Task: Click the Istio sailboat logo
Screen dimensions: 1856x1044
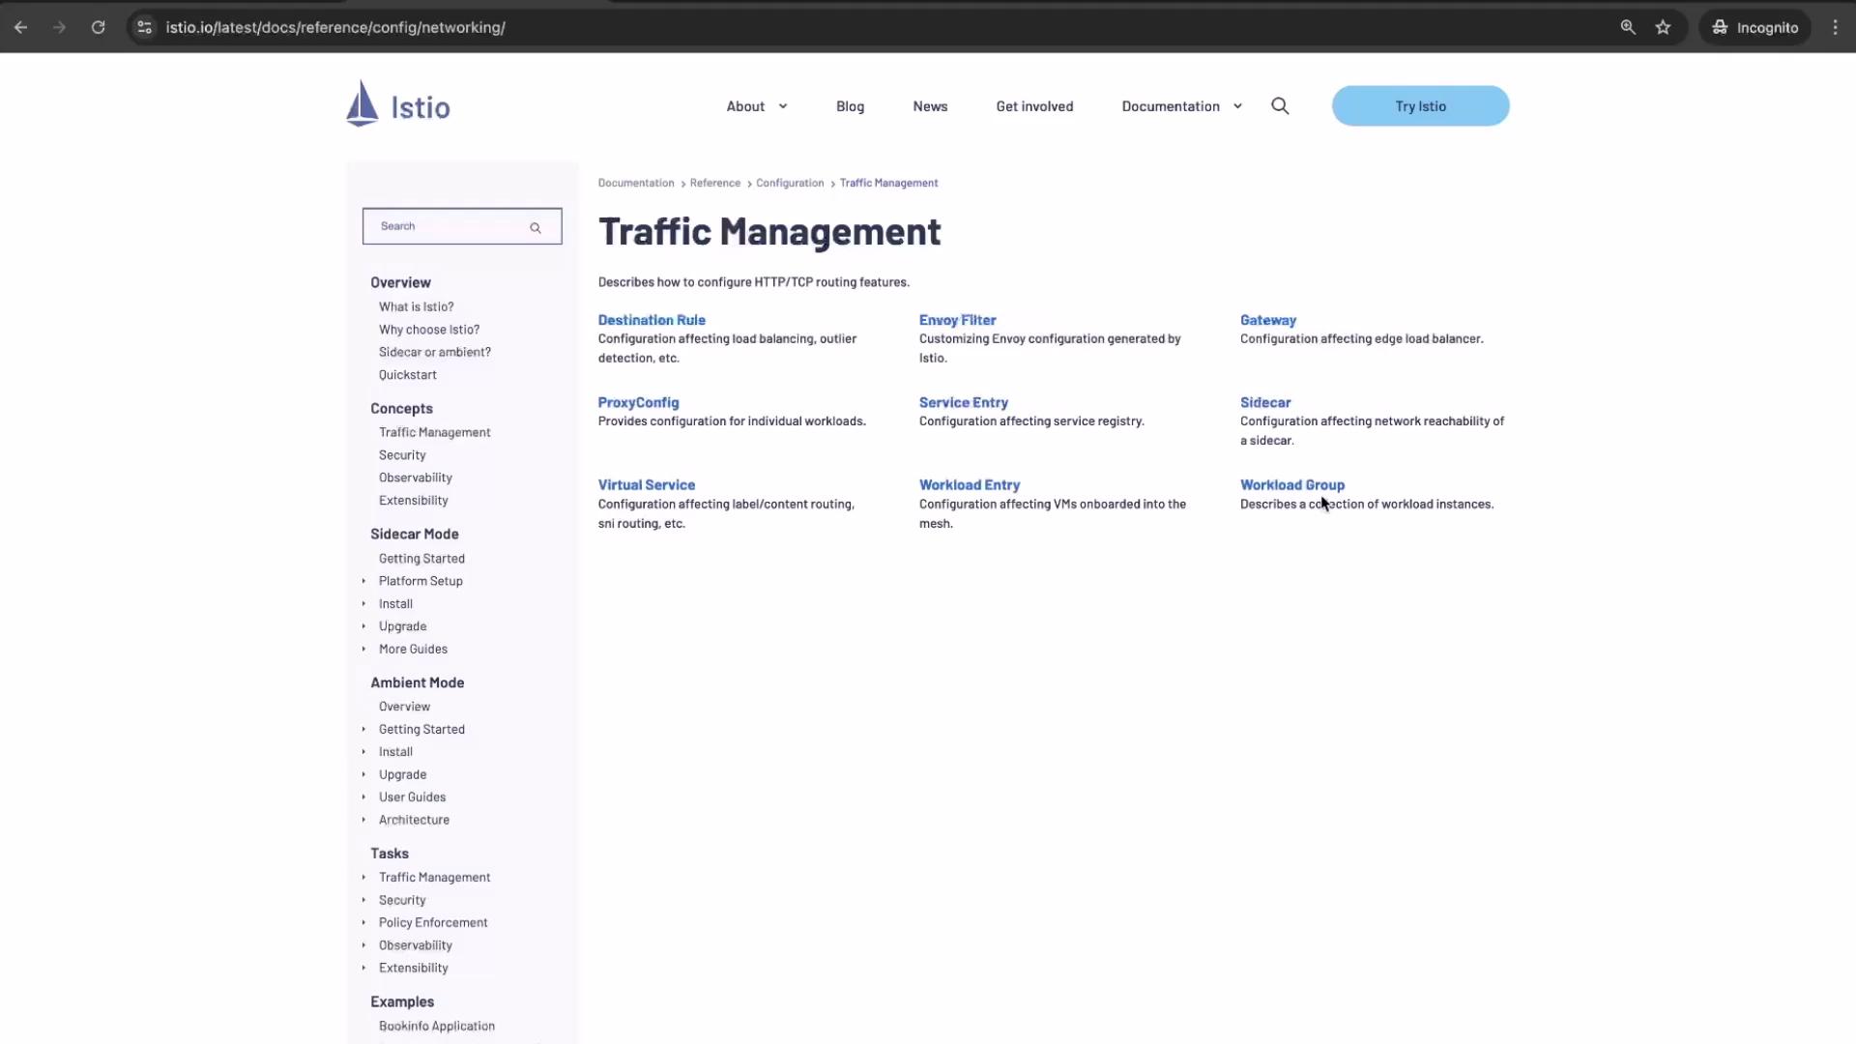Action: 362,103
